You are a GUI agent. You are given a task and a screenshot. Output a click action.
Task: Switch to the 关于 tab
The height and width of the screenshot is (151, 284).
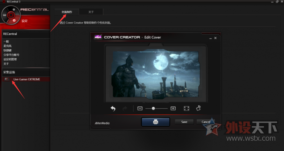(91, 12)
